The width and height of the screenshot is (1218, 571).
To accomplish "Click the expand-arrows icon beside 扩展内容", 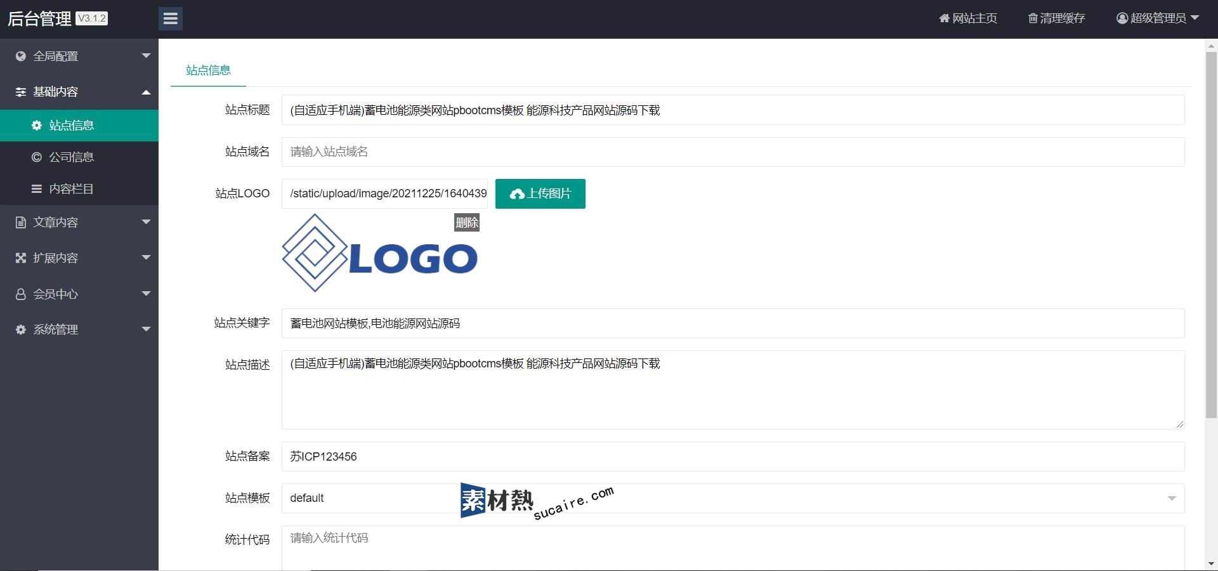I will coord(21,258).
